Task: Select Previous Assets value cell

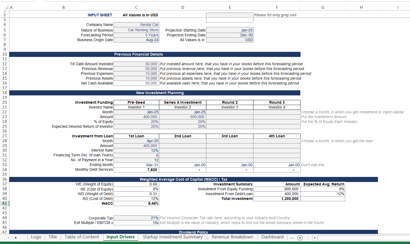Action: (x=136, y=78)
